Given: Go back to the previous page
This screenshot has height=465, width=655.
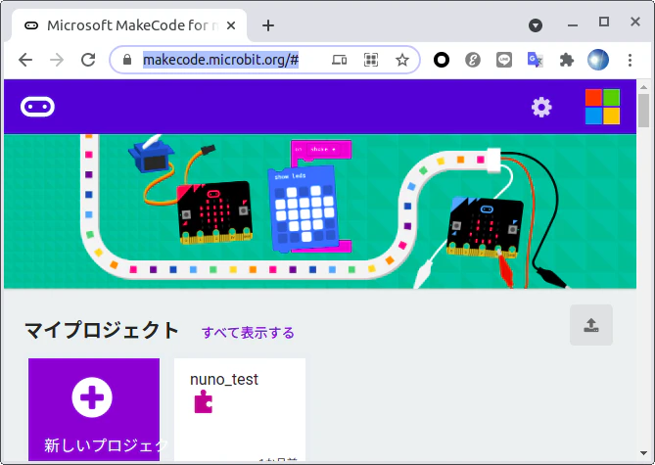Looking at the screenshot, I should (x=25, y=60).
